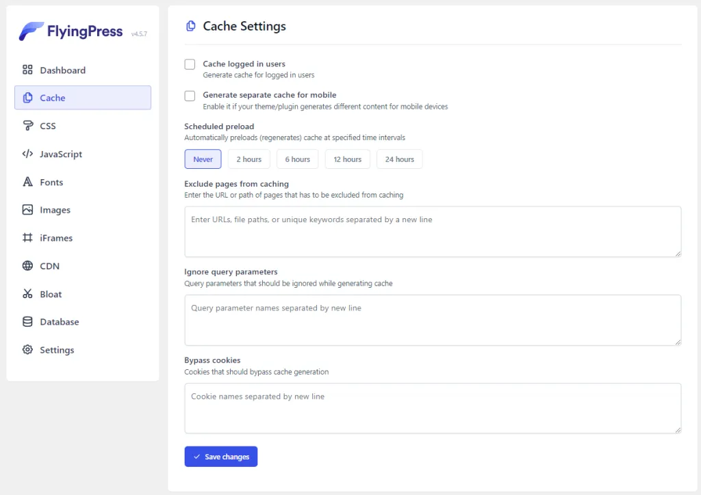Enable Cache logged in users checkbox
701x495 pixels.
pyautogui.click(x=190, y=64)
